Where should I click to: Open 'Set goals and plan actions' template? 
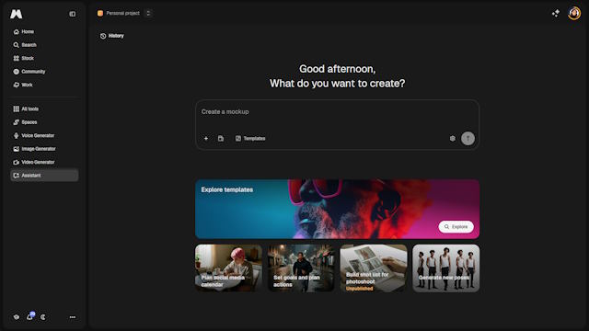301,268
